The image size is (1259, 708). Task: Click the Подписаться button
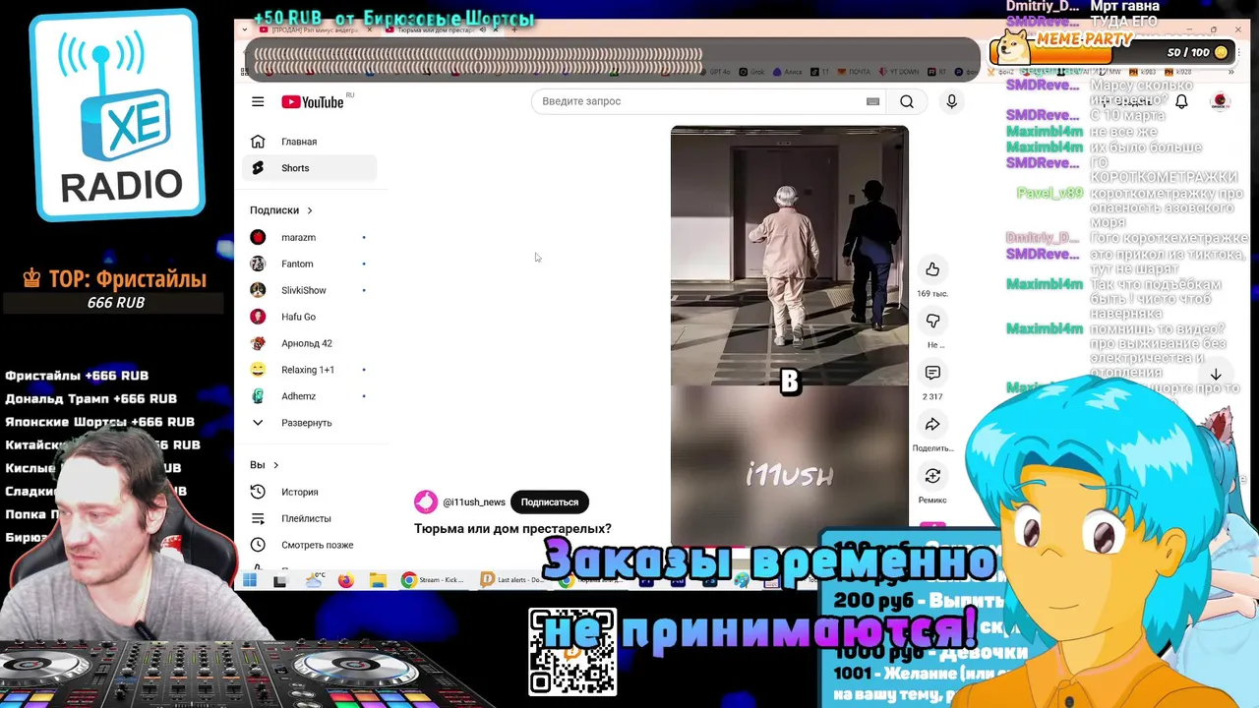tap(550, 502)
